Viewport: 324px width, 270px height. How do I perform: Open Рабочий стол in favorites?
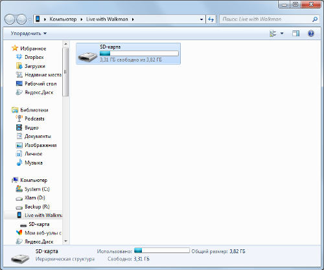41,84
